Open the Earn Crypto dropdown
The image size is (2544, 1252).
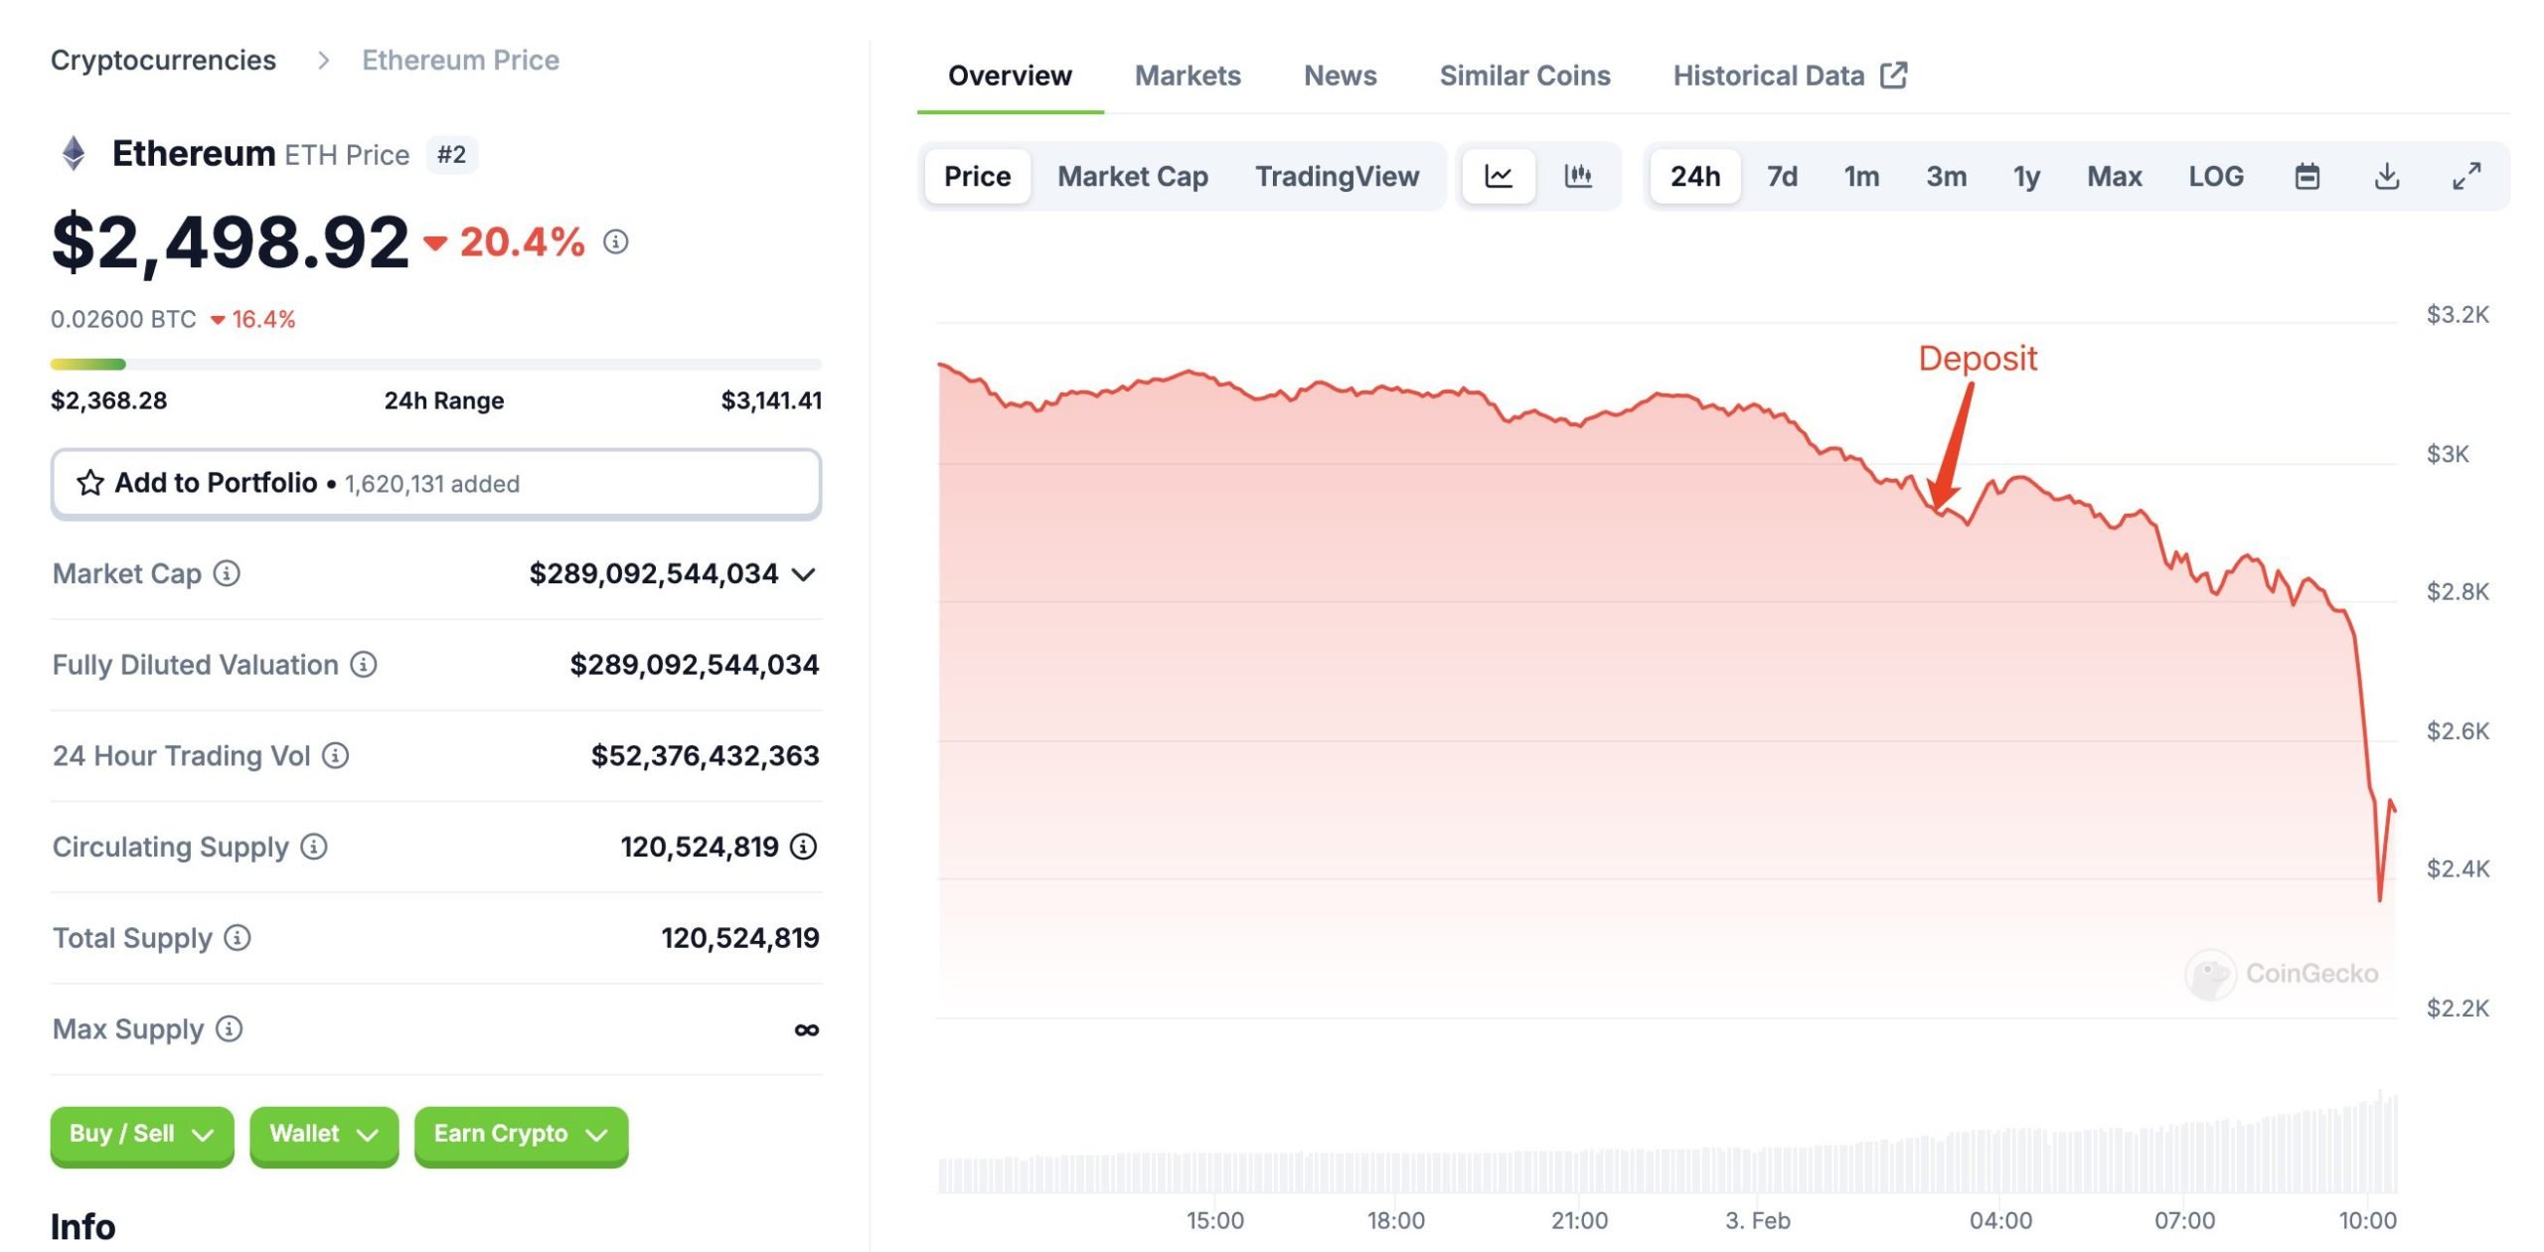[520, 1134]
